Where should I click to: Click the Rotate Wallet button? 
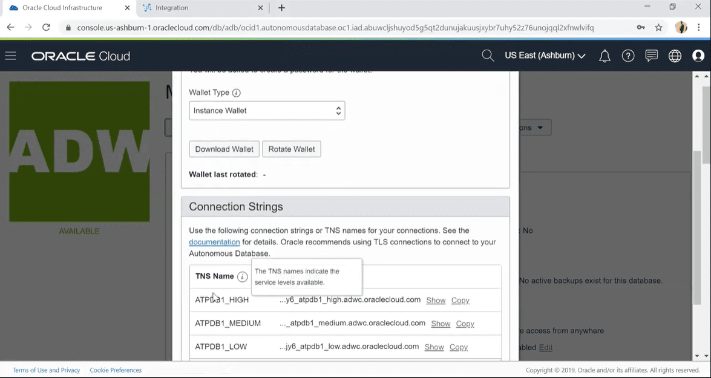pos(292,149)
